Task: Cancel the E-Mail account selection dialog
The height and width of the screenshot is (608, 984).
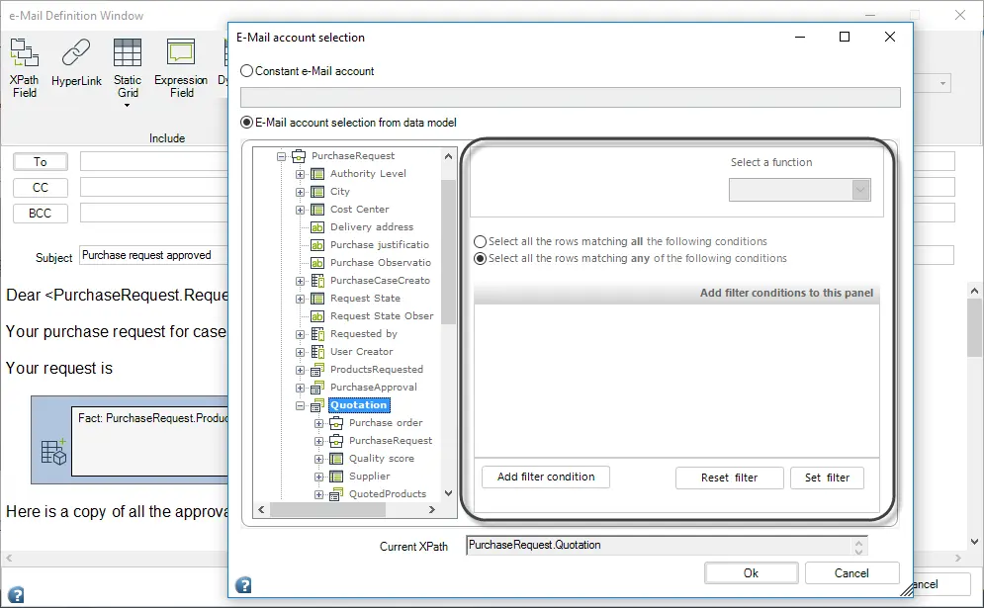Action: [x=851, y=572]
